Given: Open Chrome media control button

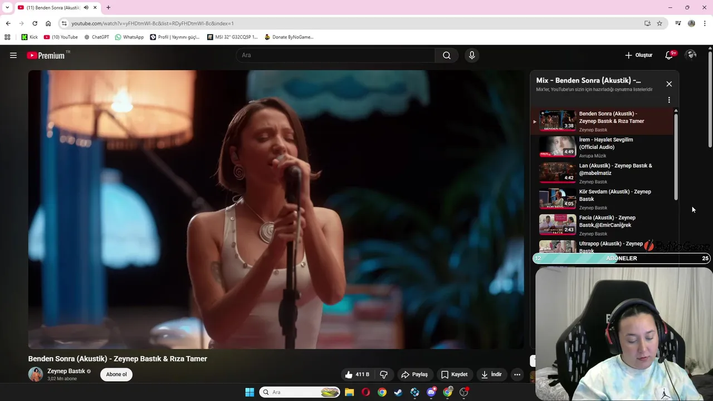Looking at the screenshot, I should (x=678, y=23).
